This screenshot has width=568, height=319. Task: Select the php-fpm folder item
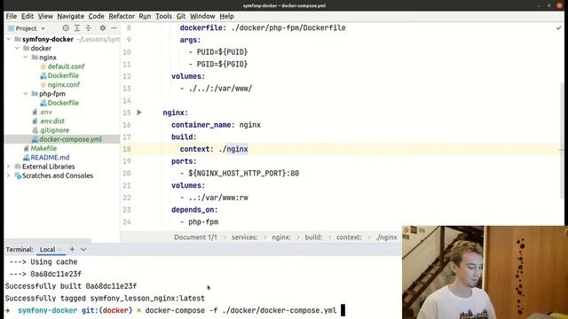tap(52, 94)
